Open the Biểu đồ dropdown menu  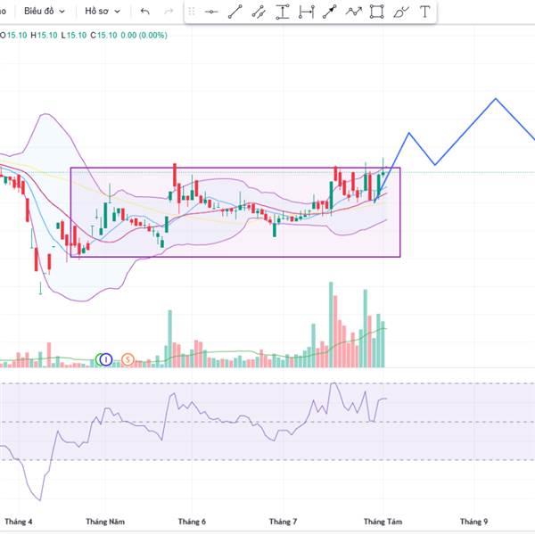[x=45, y=12]
